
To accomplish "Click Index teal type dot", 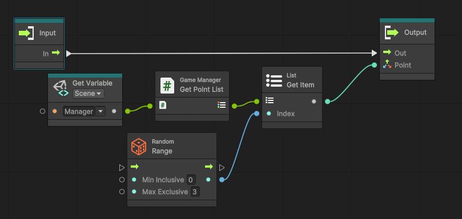I will tap(269, 113).
